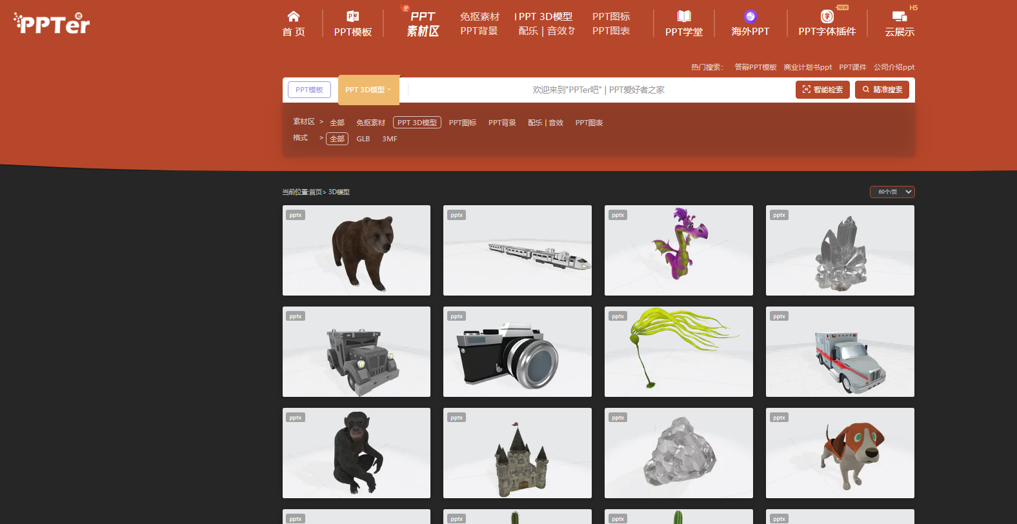The height and width of the screenshot is (524, 1017).
Task: Open the camera 3D model
Action: coord(518,352)
